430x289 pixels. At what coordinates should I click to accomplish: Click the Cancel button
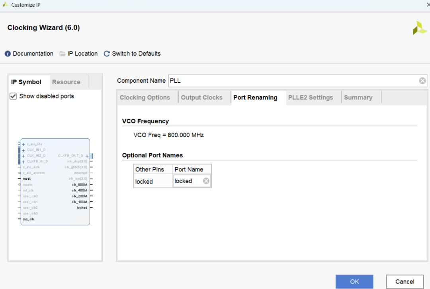pyautogui.click(x=405, y=281)
